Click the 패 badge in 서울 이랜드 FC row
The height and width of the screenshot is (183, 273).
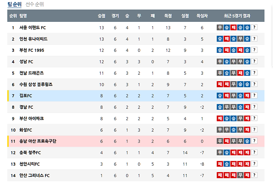233,28
